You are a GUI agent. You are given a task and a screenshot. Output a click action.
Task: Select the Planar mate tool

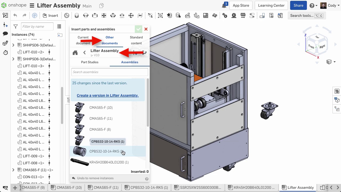[x=104, y=15]
